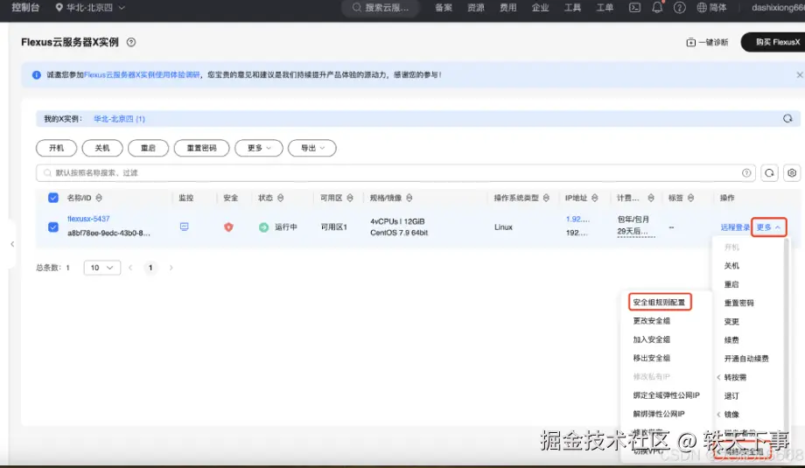Open monitoring icon for flexusx-5437
The height and width of the screenshot is (468, 805).
click(x=185, y=227)
